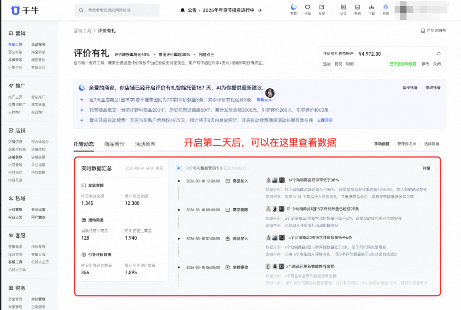Click 关闭 on the account card
The height and width of the screenshot is (310, 461).
click(437, 64)
